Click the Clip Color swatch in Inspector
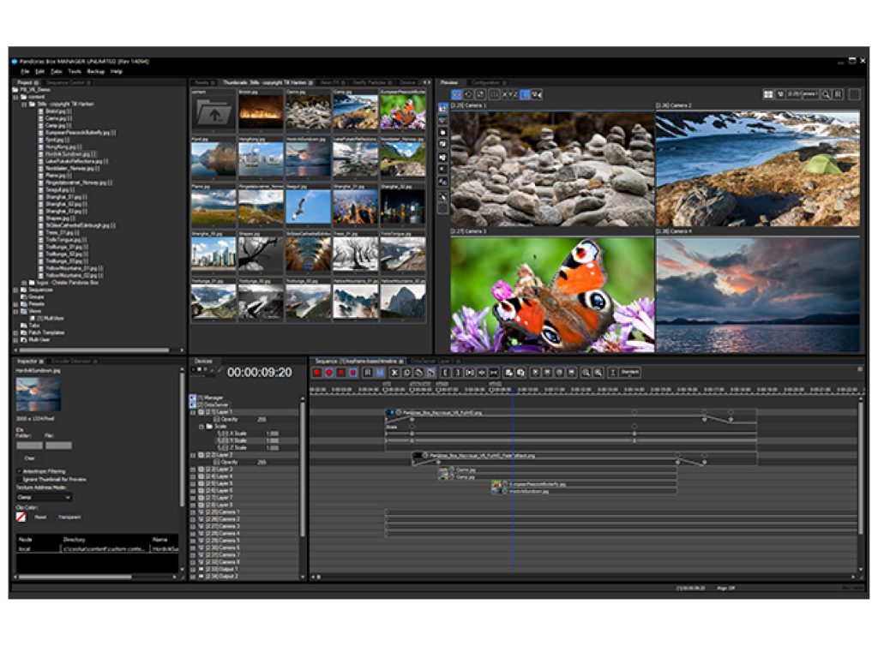The height and width of the screenshot is (658, 878). (x=21, y=517)
